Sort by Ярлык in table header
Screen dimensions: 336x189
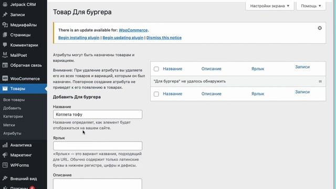[x=258, y=69]
